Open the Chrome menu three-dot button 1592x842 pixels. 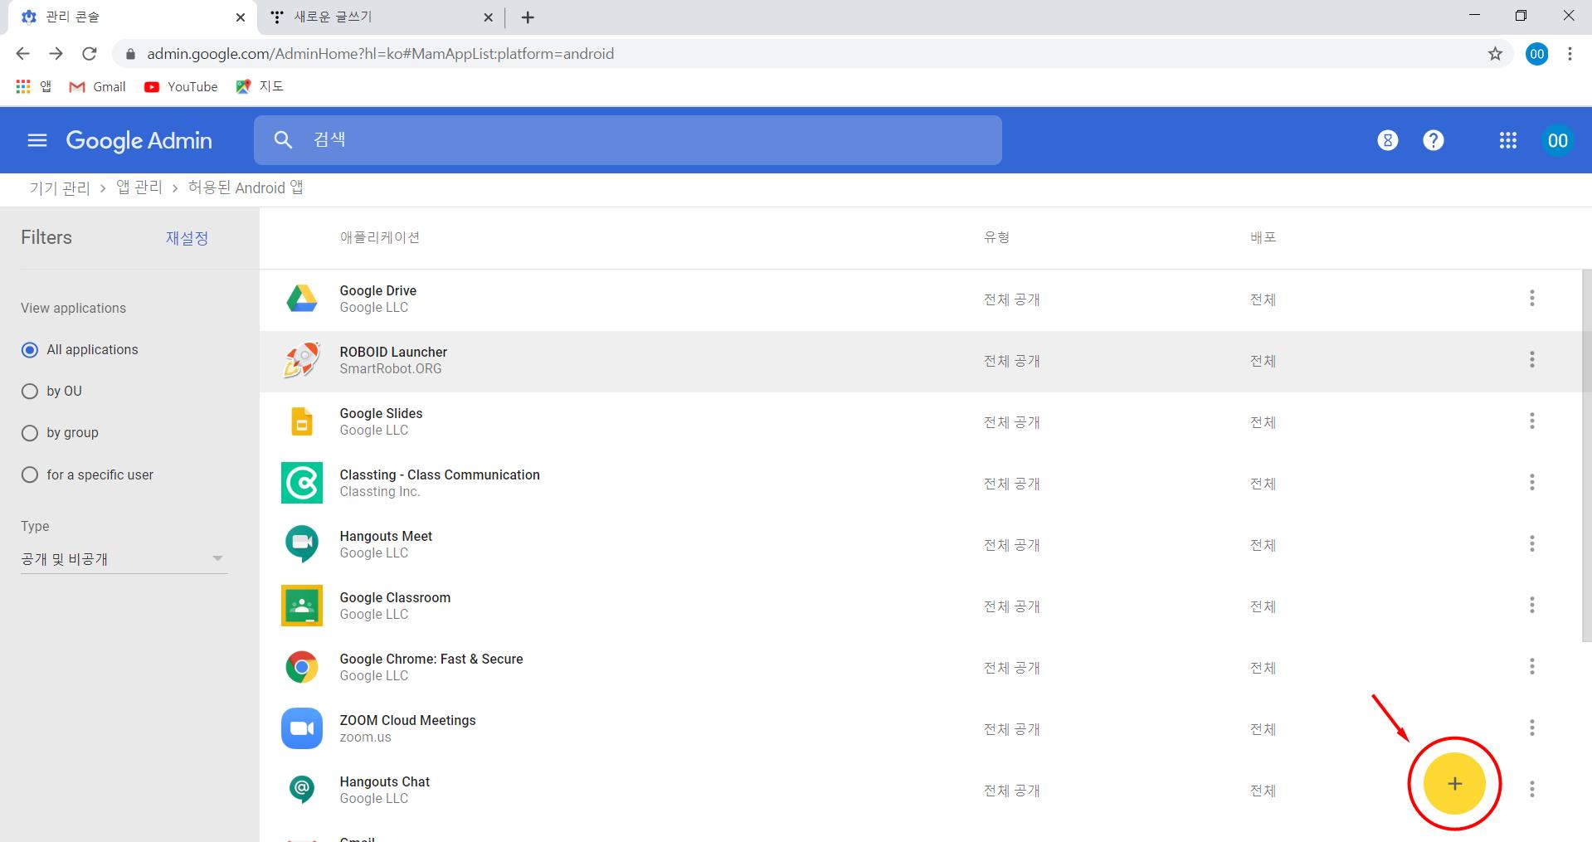coord(1570,54)
